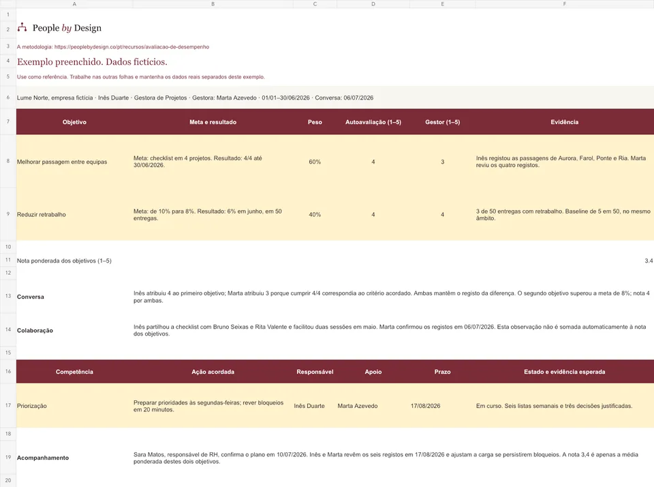Select column D header
This screenshot has width=654, height=487.
(373, 4)
